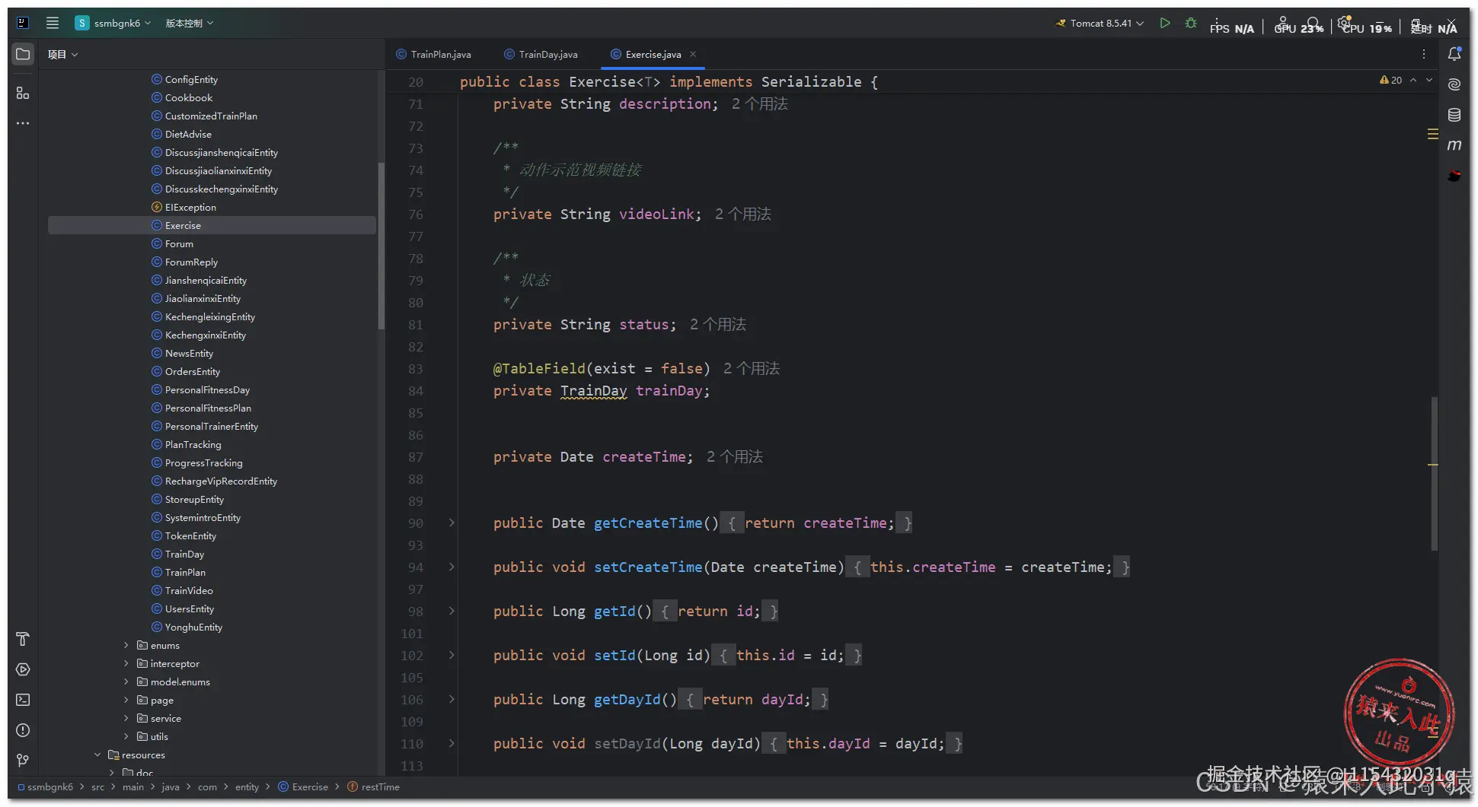Open the Notifications bell panel
Image resolution: width=1478 pixels, height=807 pixels.
[x=1454, y=54]
